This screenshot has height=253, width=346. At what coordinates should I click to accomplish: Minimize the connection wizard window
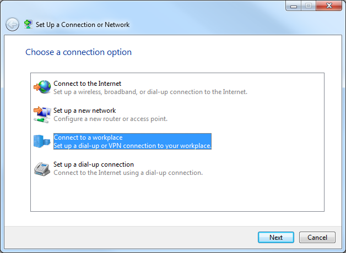coord(294,6)
